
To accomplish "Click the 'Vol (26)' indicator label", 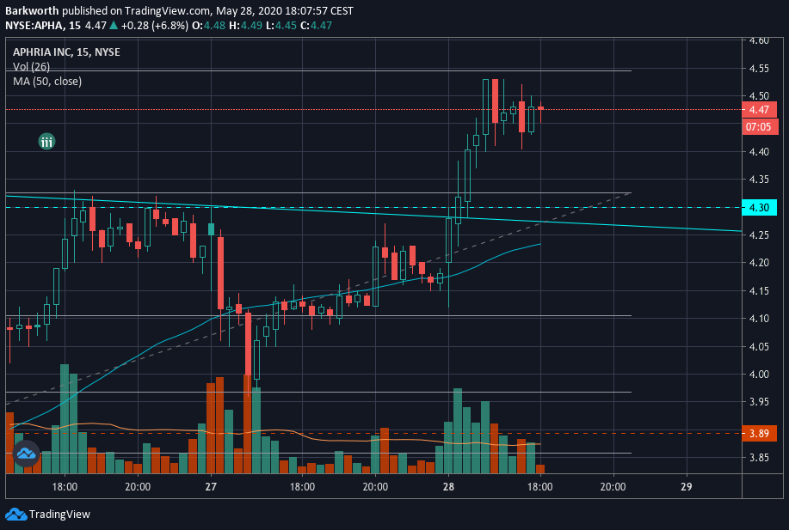I will (31, 66).
